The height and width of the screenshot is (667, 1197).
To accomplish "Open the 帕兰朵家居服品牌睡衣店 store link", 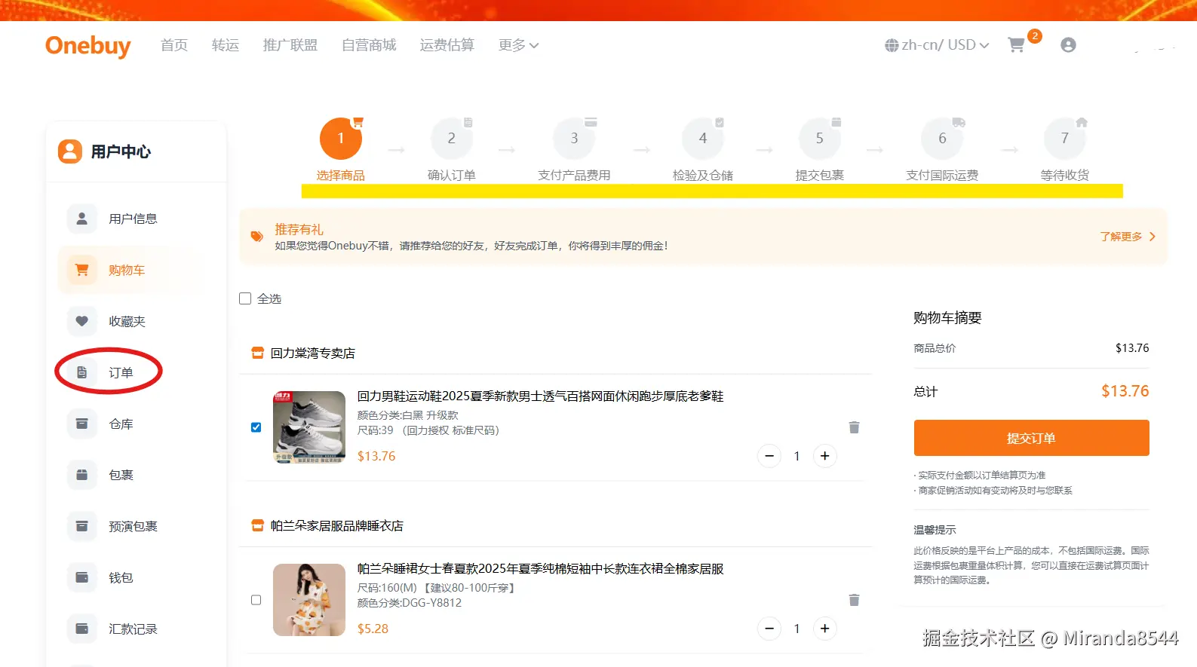I will point(337,525).
